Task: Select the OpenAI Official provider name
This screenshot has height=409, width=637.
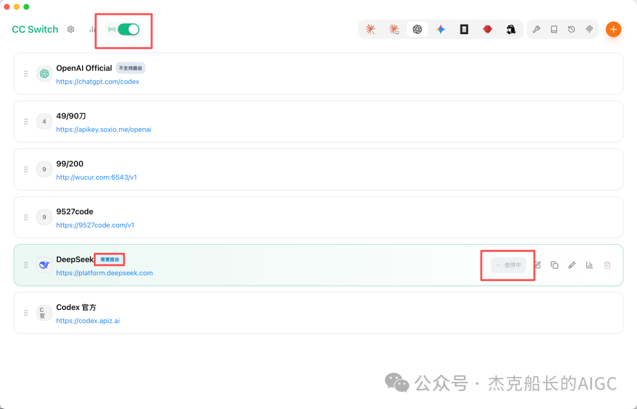Action: pos(84,68)
